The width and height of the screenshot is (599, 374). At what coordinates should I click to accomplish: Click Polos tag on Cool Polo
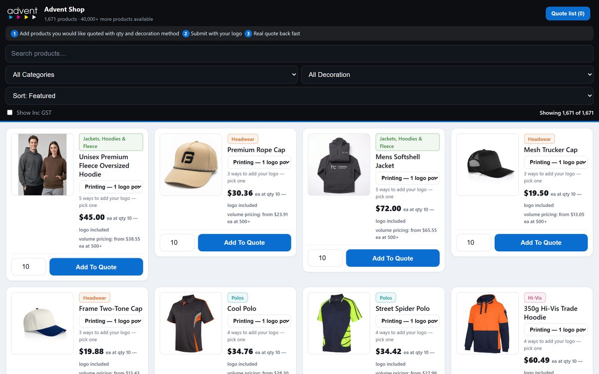(x=238, y=298)
